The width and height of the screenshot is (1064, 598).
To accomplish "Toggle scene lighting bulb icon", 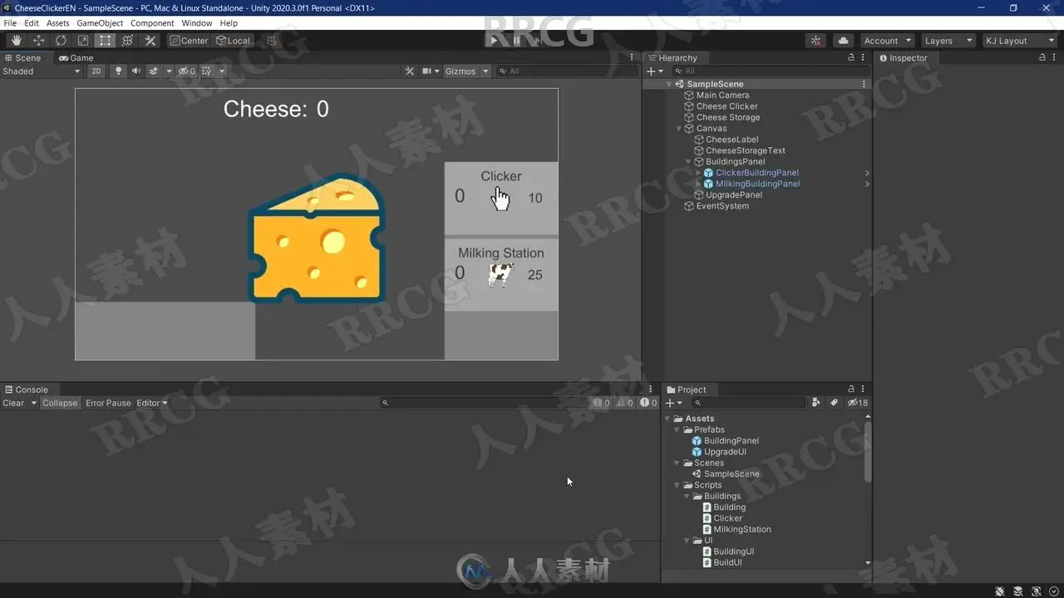I will 118,71.
